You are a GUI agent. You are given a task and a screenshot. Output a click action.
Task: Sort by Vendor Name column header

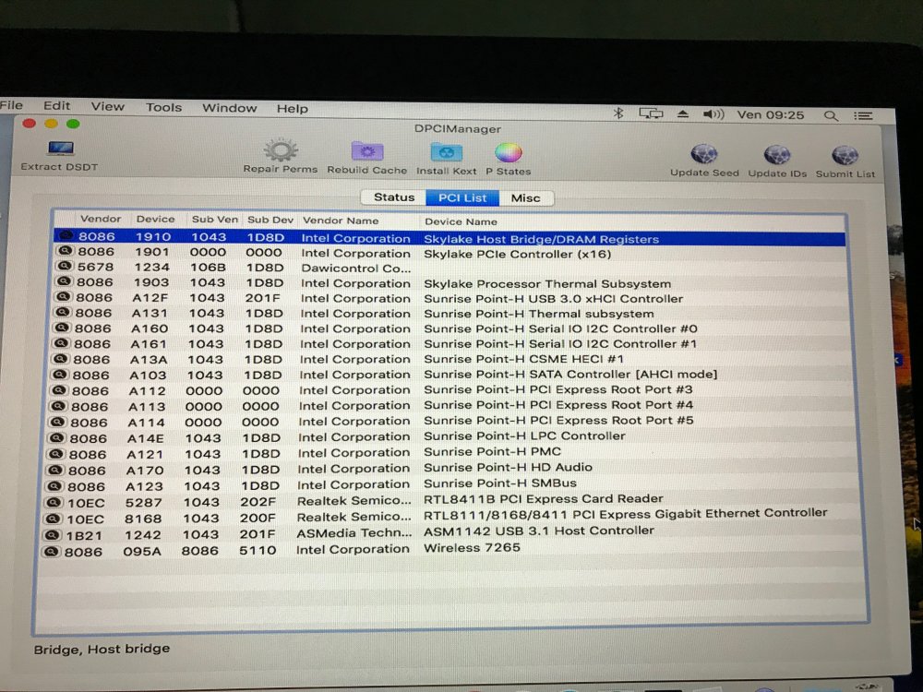pyautogui.click(x=341, y=221)
